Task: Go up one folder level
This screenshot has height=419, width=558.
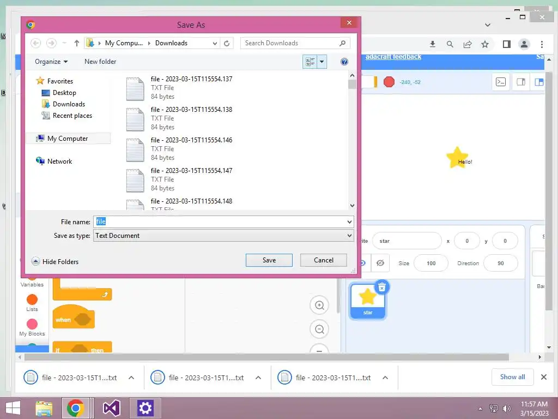Action: click(x=76, y=43)
